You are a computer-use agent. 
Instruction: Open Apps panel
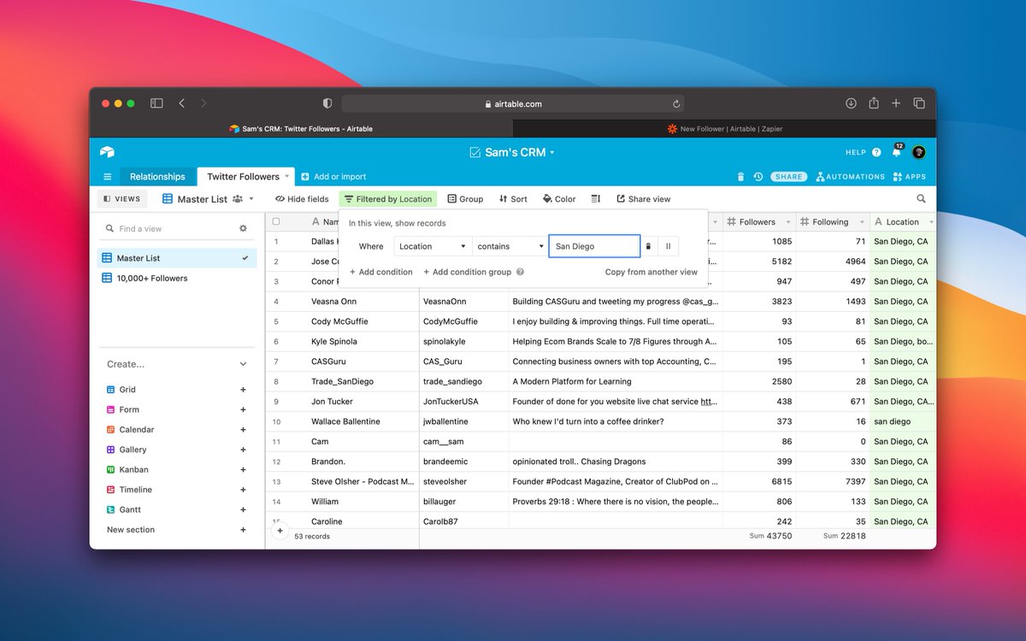click(x=910, y=177)
